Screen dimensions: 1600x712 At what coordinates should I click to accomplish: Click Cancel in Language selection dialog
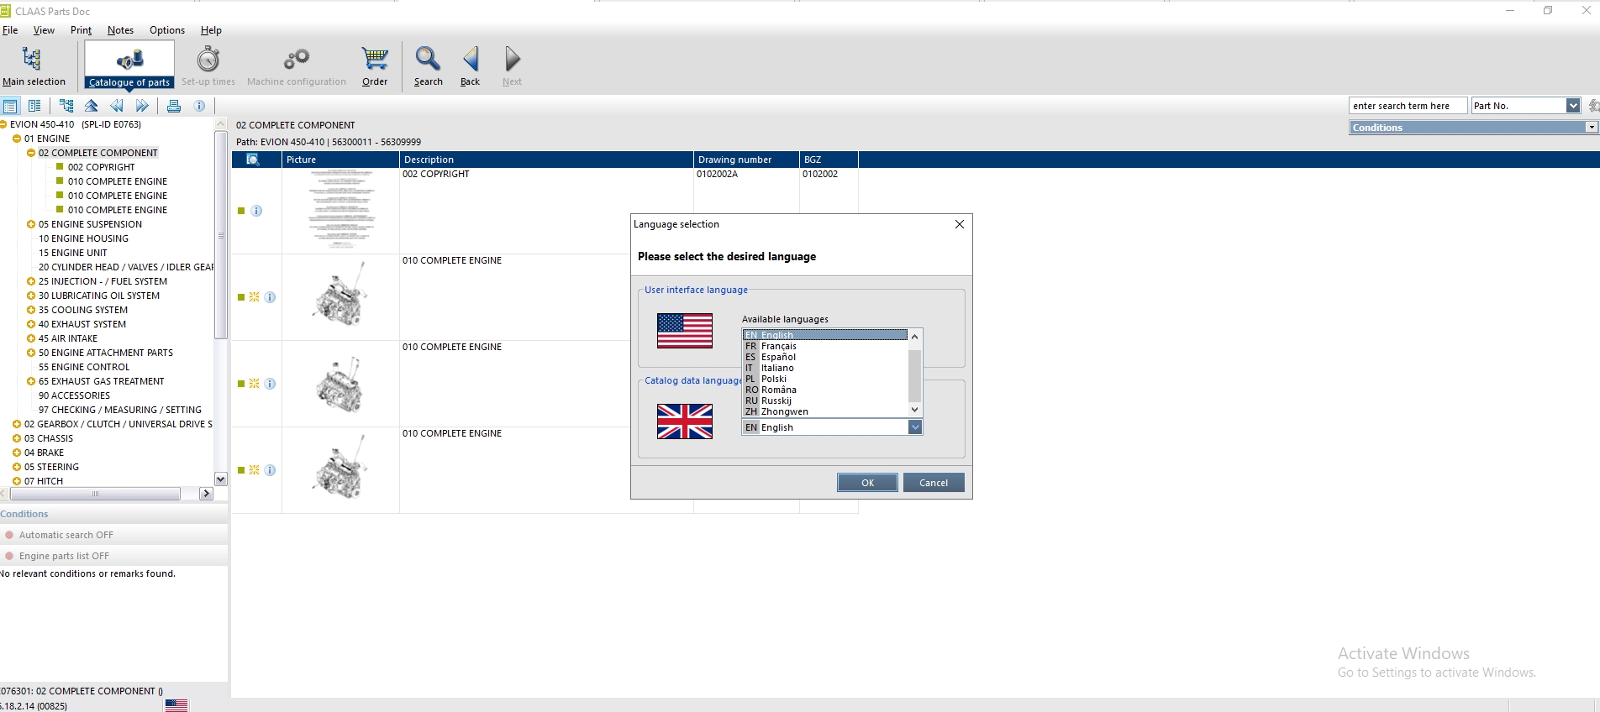(x=934, y=483)
